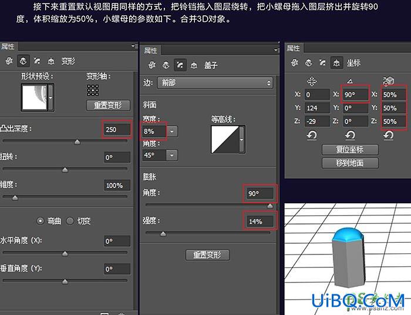Click the 复位坐标 reset coordinates button
This screenshot has width=411, height=315.
coord(350,149)
